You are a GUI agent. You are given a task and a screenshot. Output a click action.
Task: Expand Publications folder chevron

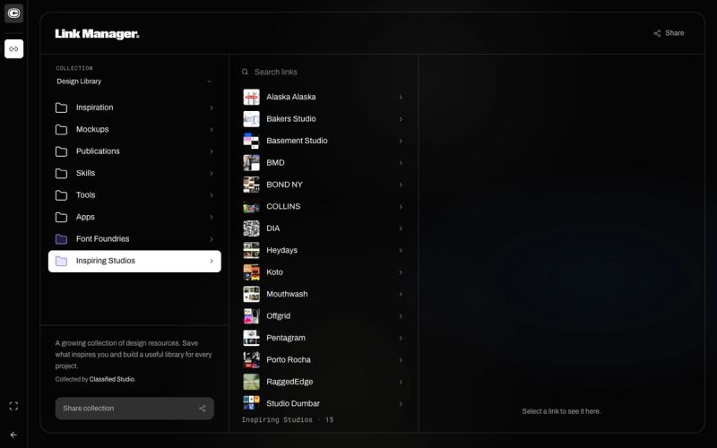(212, 151)
